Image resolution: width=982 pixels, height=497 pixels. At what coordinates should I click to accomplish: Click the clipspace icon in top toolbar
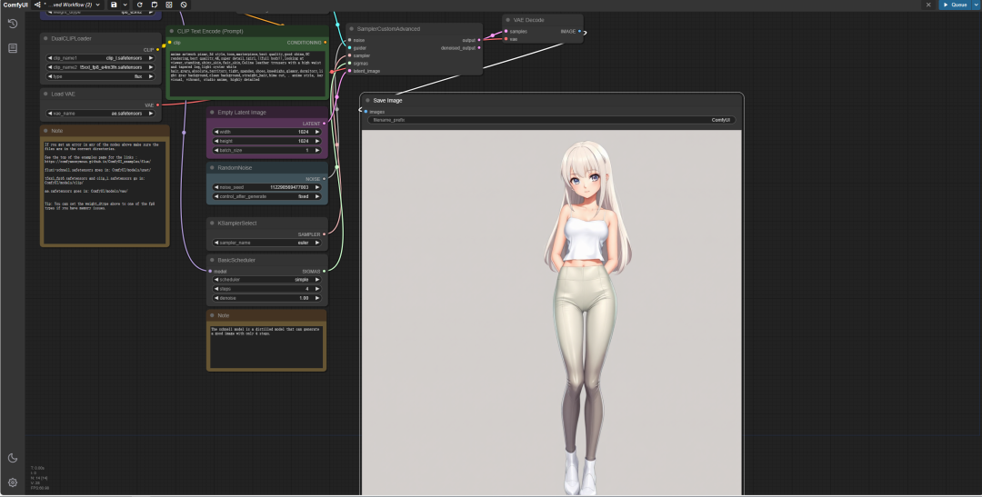point(154,5)
